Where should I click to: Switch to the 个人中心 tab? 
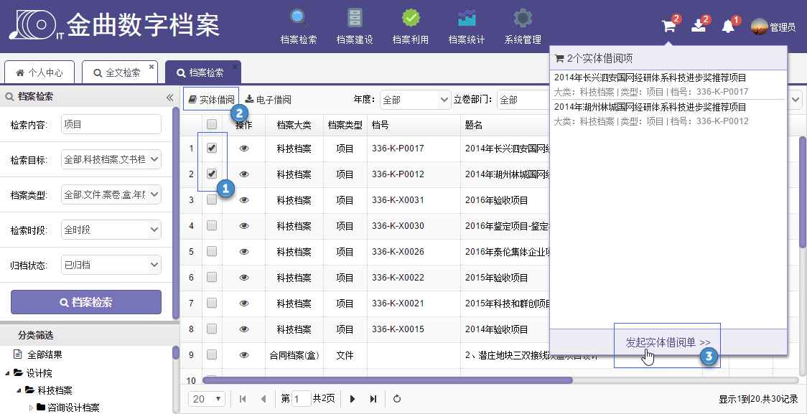point(39,72)
